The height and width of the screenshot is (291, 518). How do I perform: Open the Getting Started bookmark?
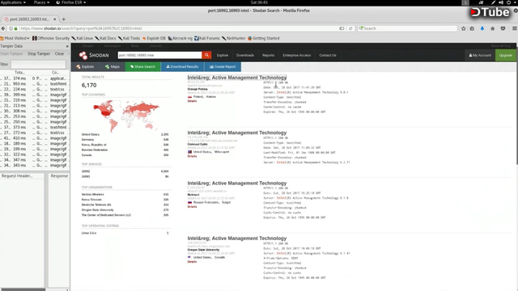pos(264,38)
